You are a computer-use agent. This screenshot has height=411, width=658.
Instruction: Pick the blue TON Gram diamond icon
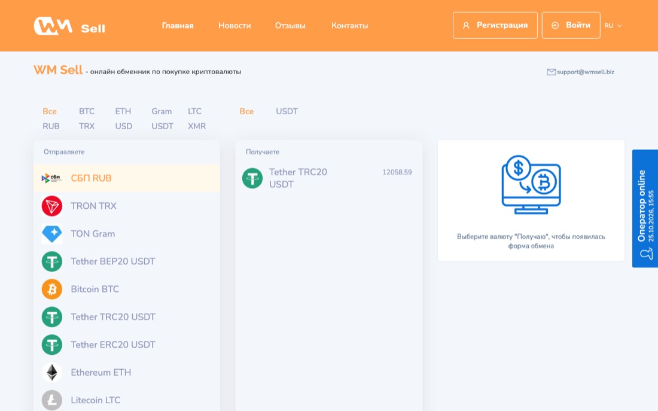click(x=52, y=234)
